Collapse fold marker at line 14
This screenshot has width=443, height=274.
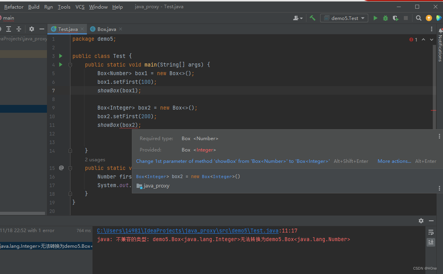point(70,151)
